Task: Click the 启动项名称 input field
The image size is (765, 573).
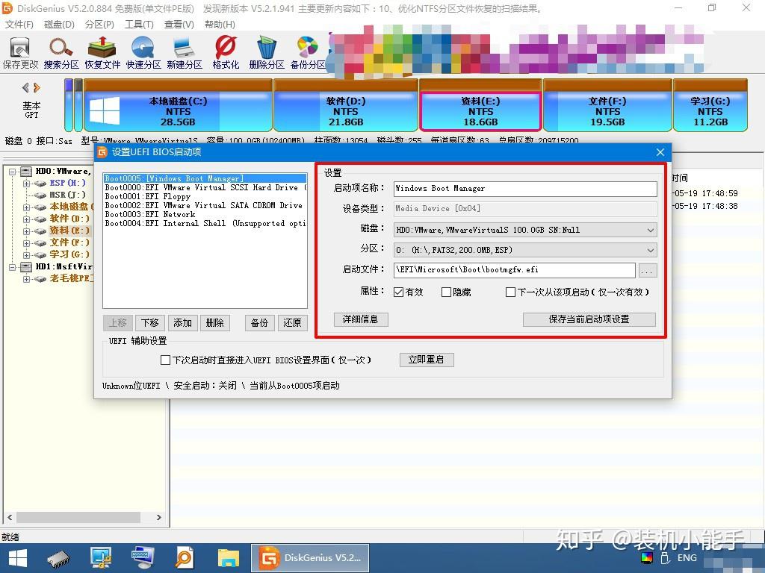Action: [523, 188]
